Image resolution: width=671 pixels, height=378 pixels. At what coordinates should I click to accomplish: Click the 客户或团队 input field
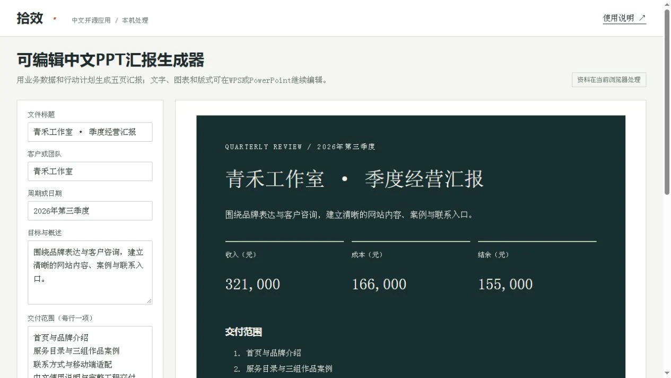coord(90,171)
